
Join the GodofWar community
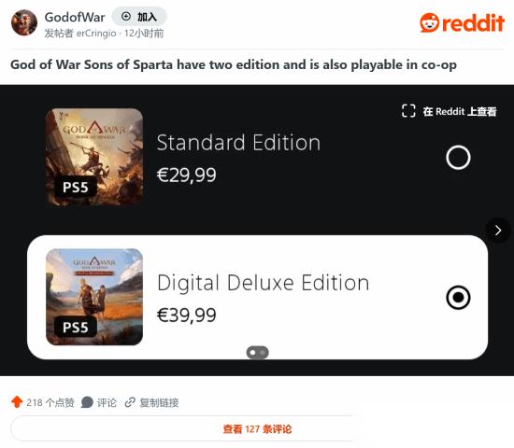139,17
